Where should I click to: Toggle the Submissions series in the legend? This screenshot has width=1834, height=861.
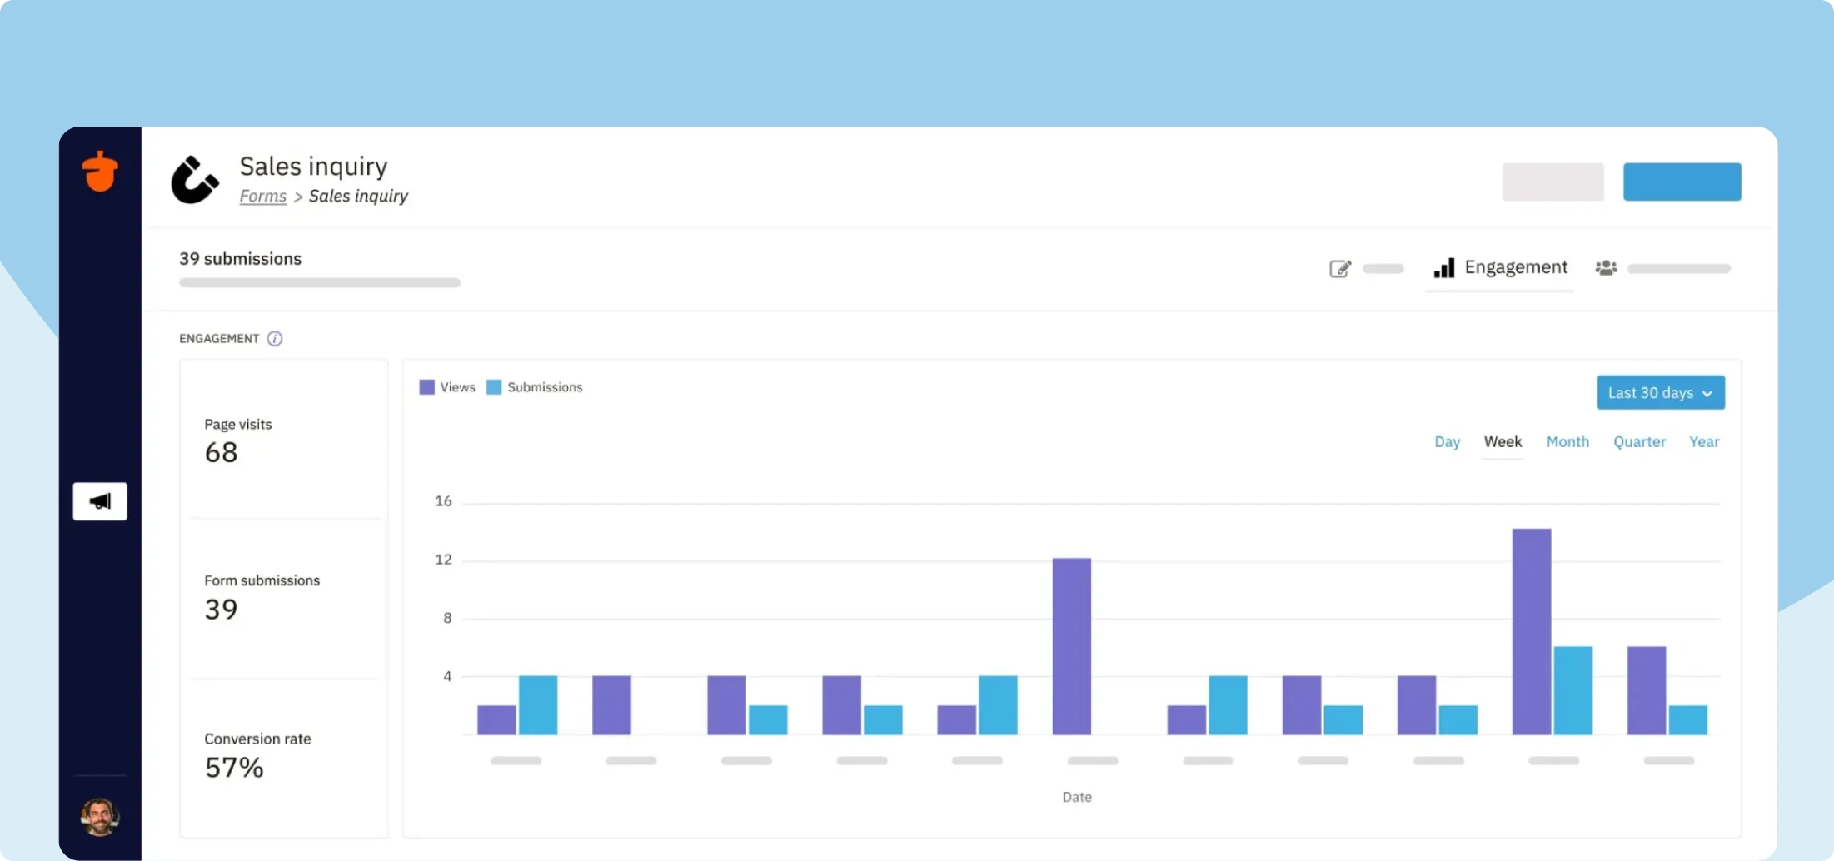(x=534, y=386)
